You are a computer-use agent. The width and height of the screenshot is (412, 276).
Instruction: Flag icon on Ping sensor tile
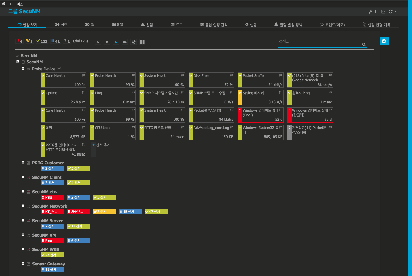tap(133, 92)
